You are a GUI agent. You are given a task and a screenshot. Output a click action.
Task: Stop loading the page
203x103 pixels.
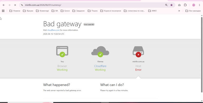pyautogui.click(x=15, y=5)
